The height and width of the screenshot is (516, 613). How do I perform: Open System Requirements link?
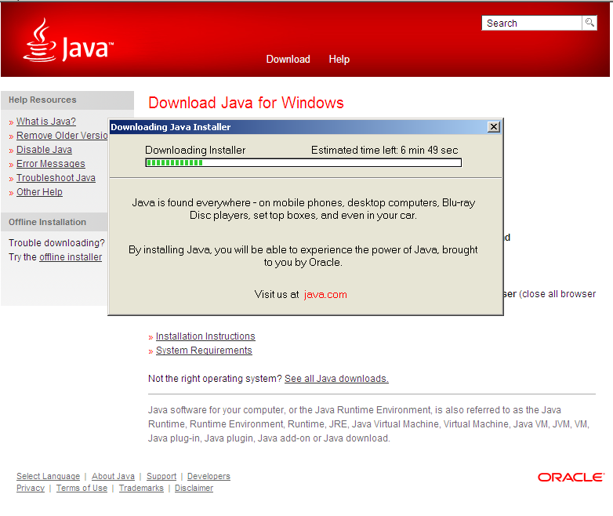[x=204, y=350]
